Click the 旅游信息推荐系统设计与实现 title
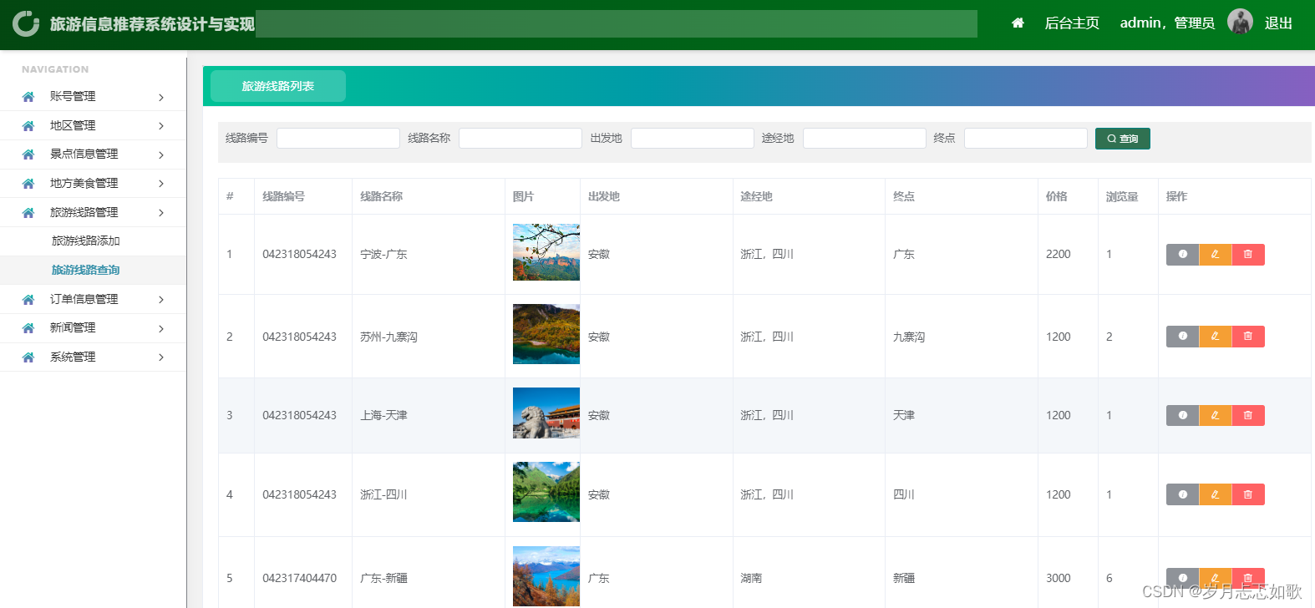 (152, 24)
